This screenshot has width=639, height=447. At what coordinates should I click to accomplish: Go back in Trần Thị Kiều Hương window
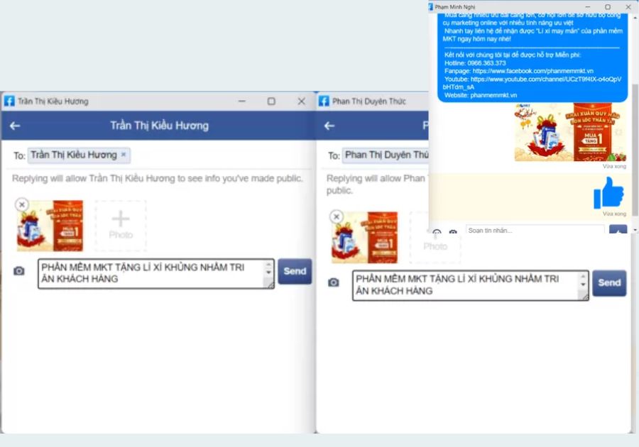15,126
